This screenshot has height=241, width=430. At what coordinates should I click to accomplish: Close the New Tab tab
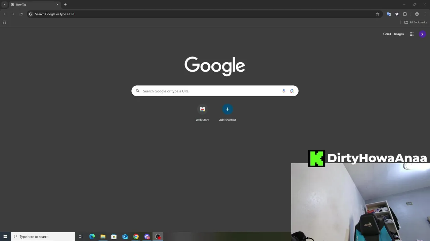coord(57,4)
